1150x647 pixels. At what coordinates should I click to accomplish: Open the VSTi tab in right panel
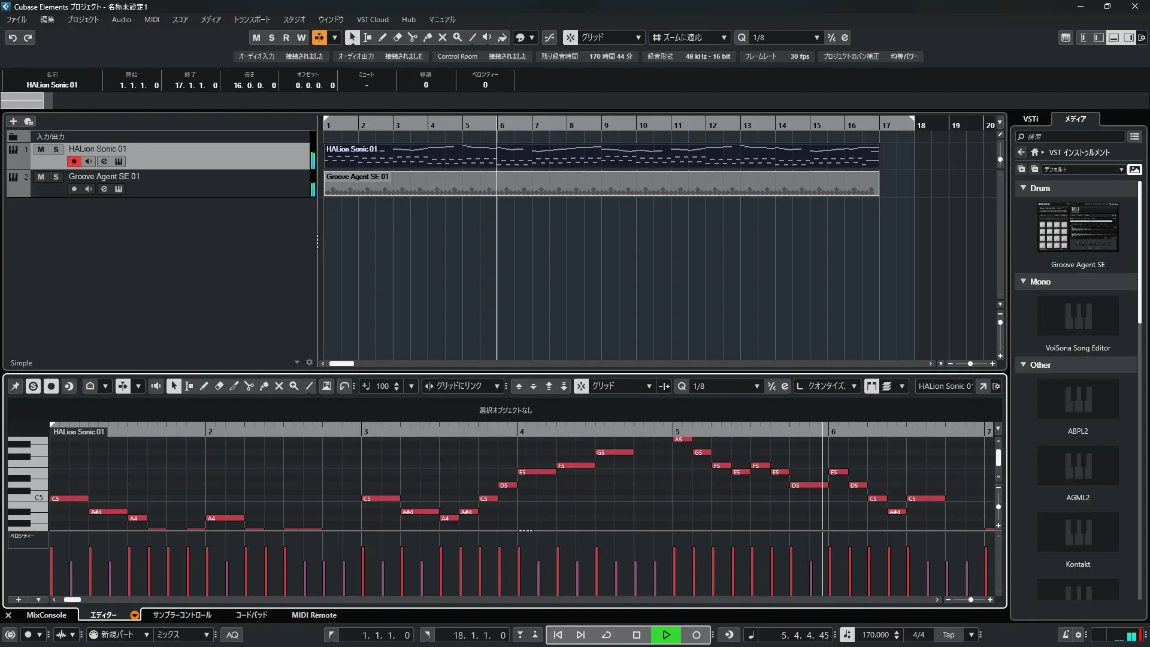click(x=1030, y=119)
